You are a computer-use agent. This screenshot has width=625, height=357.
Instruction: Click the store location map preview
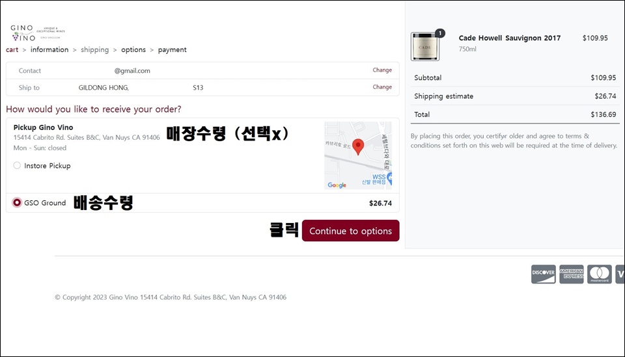tap(358, 155)
